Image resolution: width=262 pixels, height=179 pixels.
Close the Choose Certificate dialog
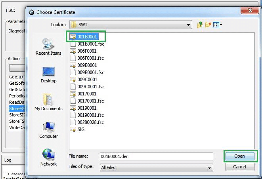coord(249,11)
